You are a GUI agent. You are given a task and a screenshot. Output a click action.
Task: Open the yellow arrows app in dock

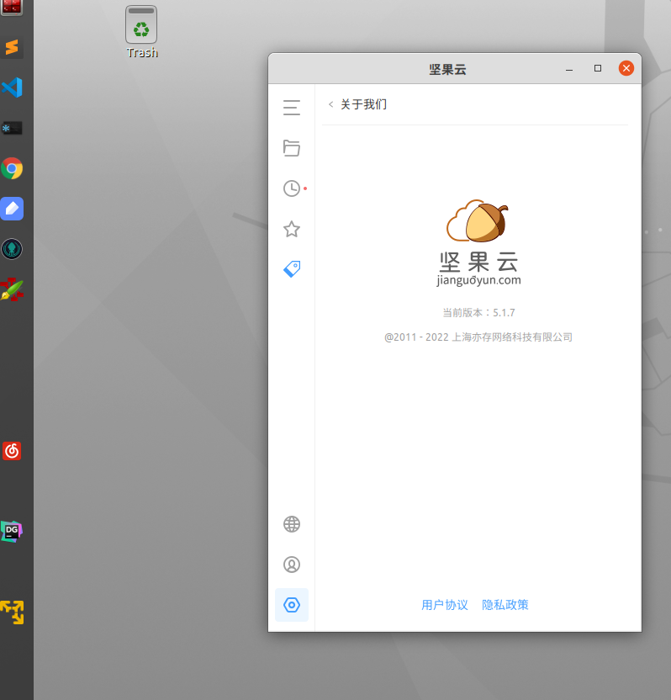pyautogui.click(x=12, y=612)
